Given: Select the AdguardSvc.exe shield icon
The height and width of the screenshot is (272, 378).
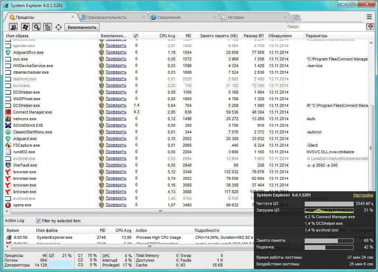Looking at the screenshot, I should coord(8,52).
